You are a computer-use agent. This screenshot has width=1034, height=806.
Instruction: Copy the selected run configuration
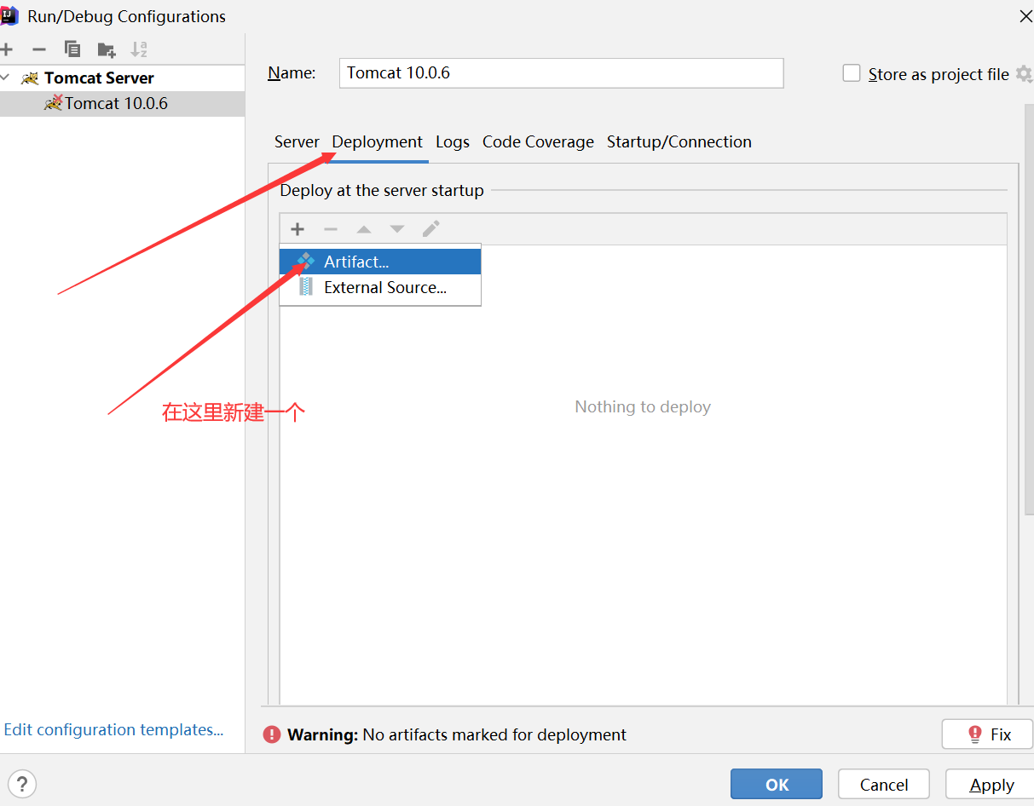[72, 49]
